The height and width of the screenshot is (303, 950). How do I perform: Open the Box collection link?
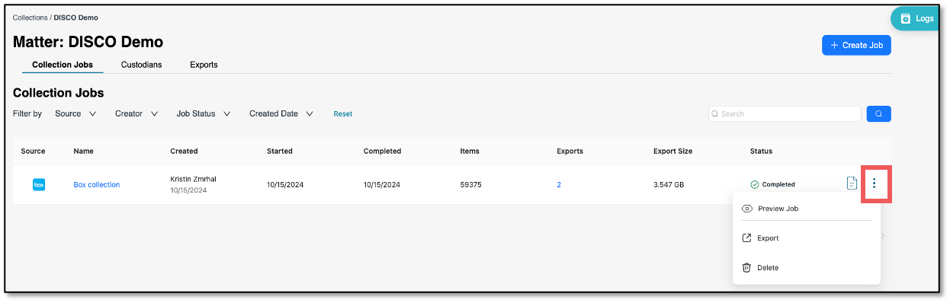click(x=97, y=184)
